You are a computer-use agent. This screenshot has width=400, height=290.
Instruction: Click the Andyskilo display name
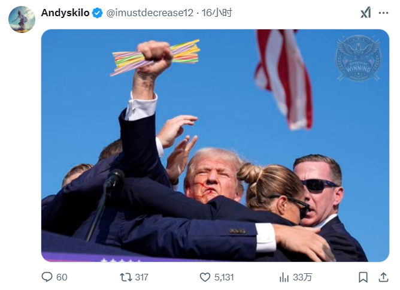point(65,13)
